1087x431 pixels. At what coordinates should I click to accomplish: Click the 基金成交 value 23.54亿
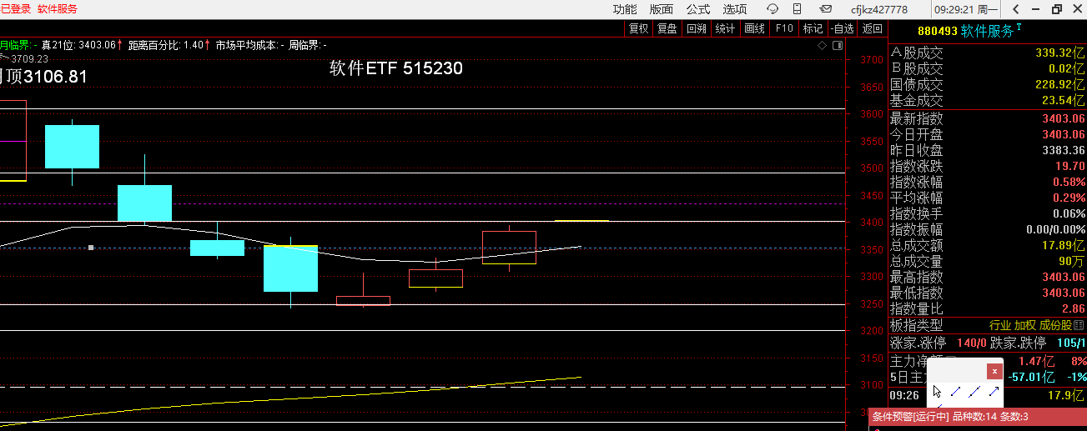click(x=1064, y=100)
